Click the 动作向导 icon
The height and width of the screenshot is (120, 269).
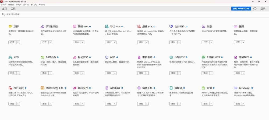(x=107, y=88)
